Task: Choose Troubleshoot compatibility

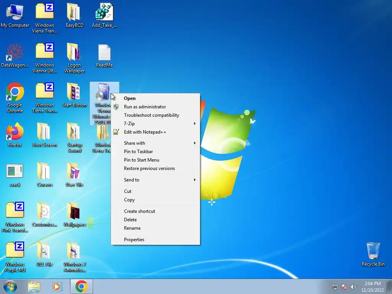Action: 155,115
